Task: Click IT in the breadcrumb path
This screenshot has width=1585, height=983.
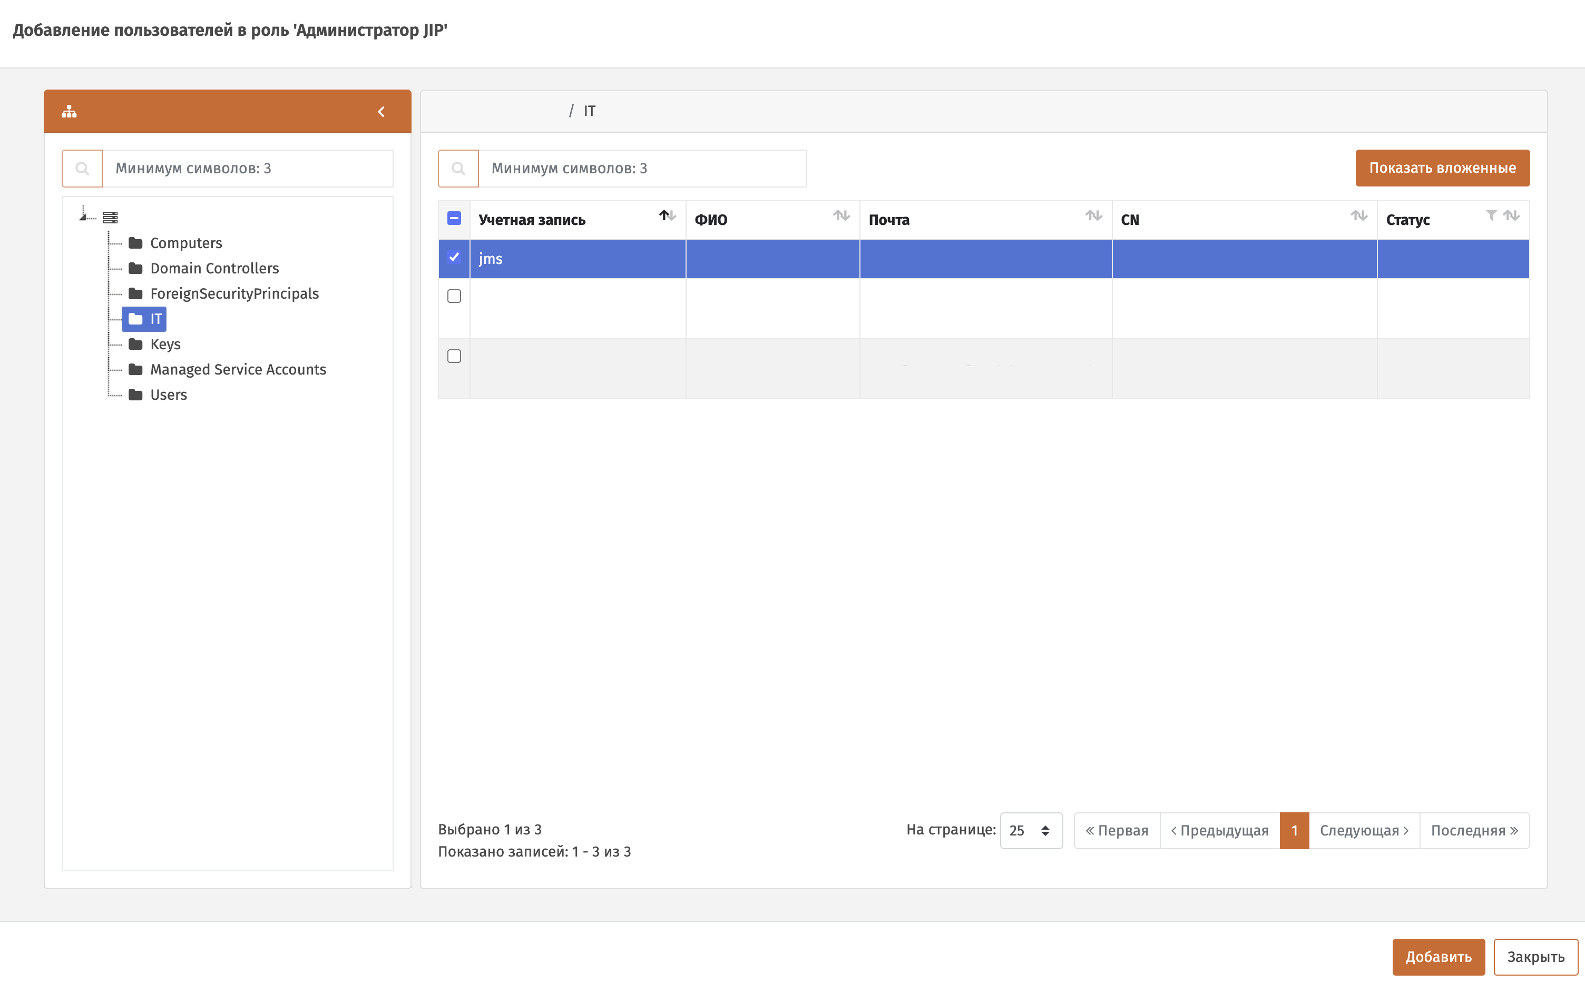Action: coord(589,111)
